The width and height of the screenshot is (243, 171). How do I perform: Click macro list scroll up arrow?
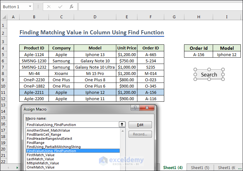click(x=123, y=131)
